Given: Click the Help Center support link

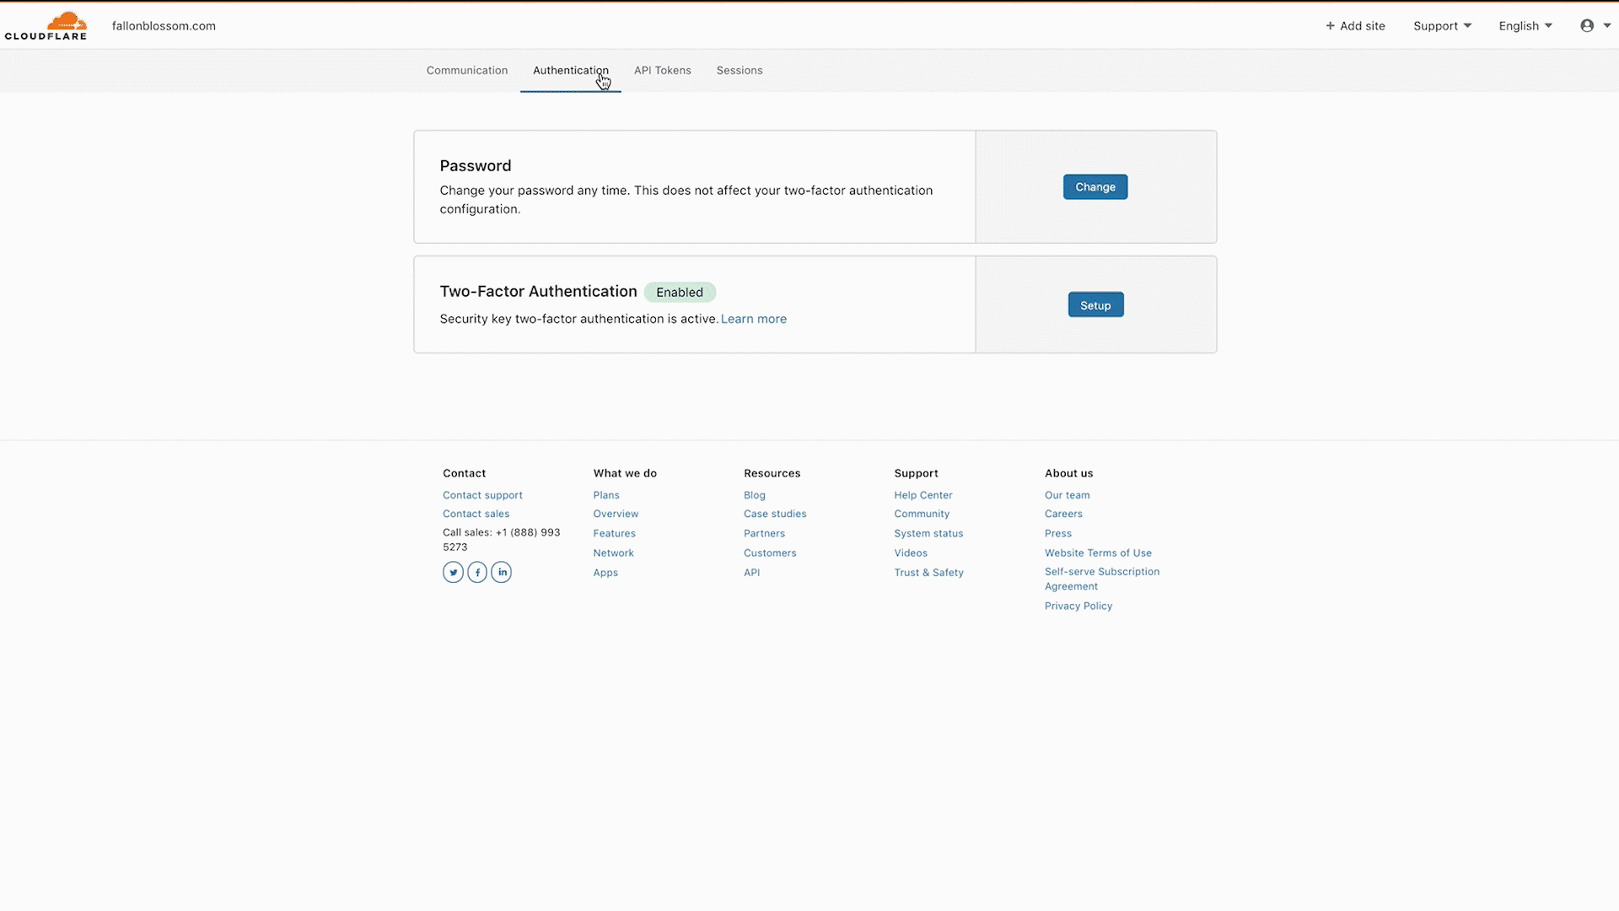Looking at the screenshot, I should 923,493.
